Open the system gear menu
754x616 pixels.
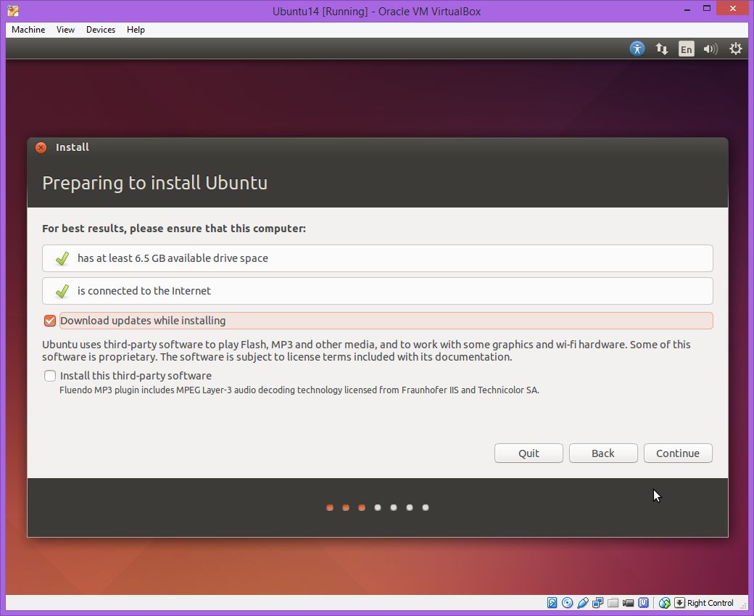pyautogui.click(x=735, y=49)
